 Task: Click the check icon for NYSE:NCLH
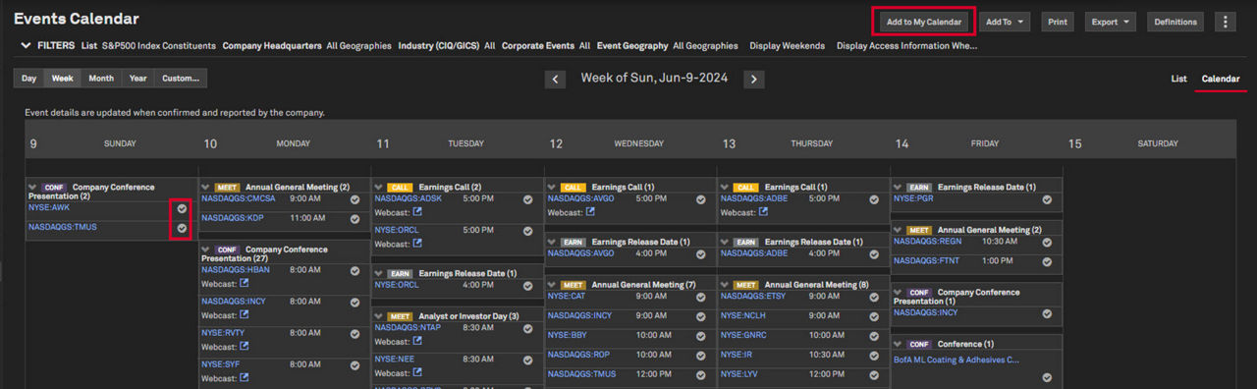pyautogui.click(x=874, y=316)
